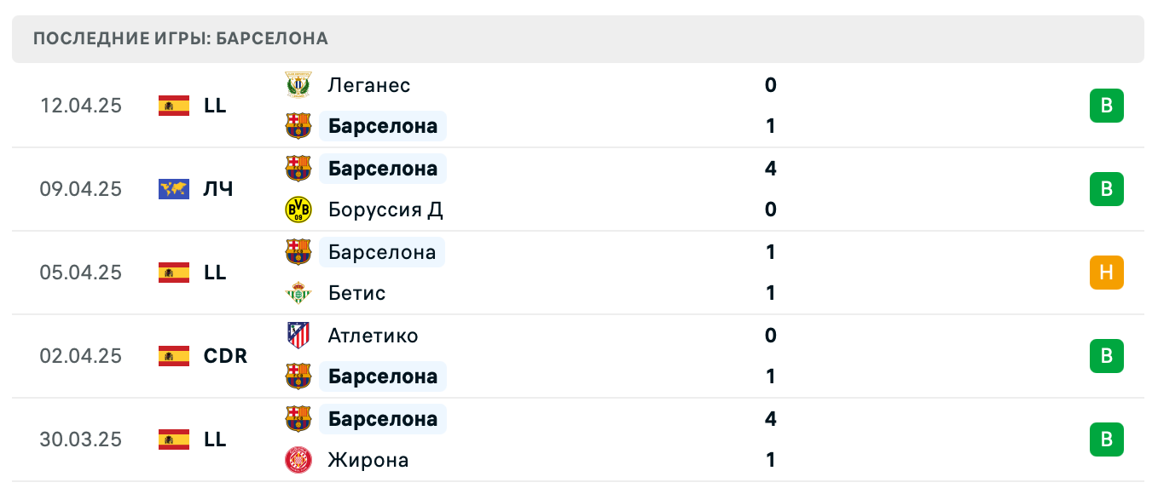Expand the Atletico versus Barcelona match row
Image resolution: width=1158 pixels, height=494 pixels.
[x=579, y=356]
